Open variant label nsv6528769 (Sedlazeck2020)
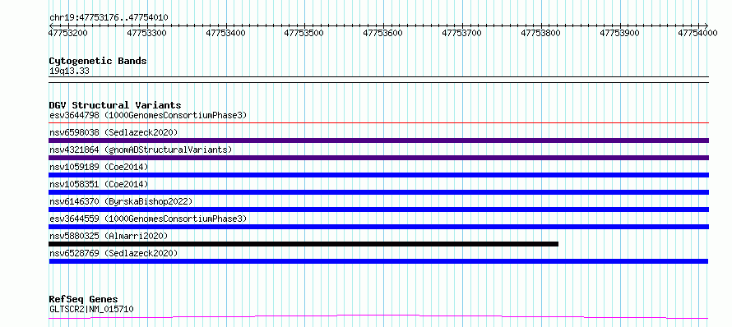Screen dimensions: 732x327 pos(114,253)
